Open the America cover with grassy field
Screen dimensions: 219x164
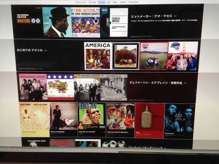coord(154,56)
